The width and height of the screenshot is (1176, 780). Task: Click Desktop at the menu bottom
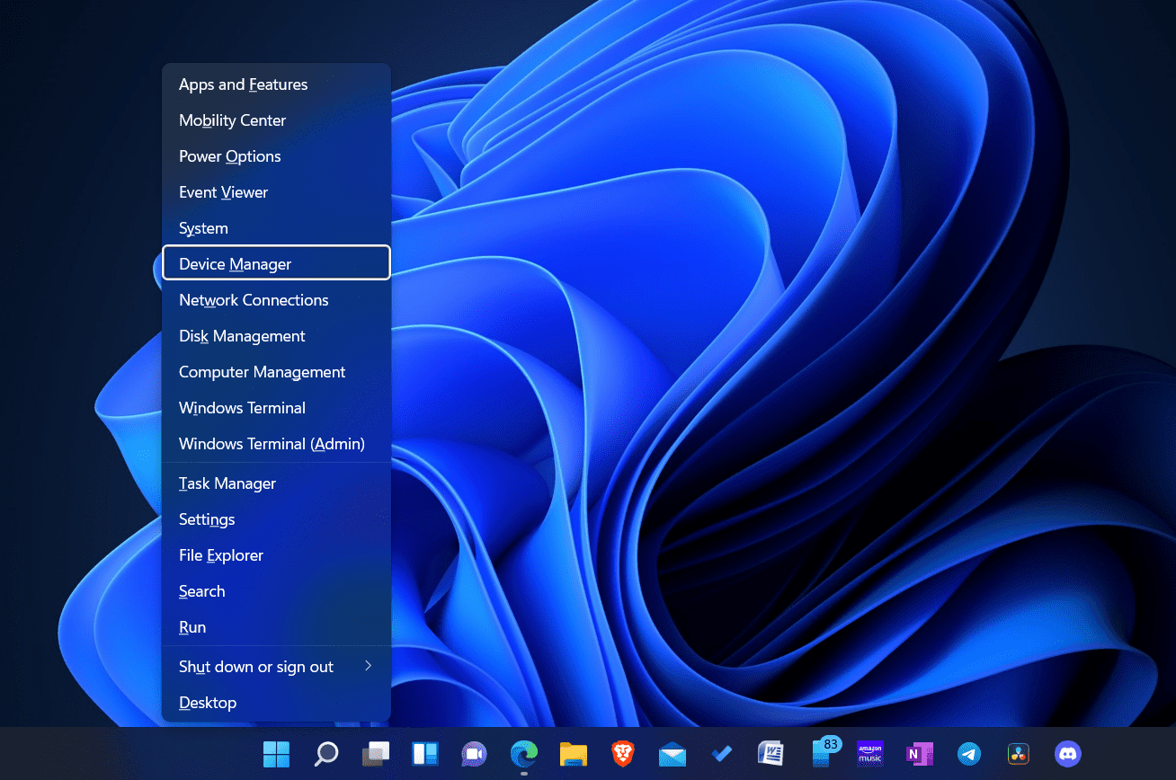pyautogui.click(x=208, y=703)
